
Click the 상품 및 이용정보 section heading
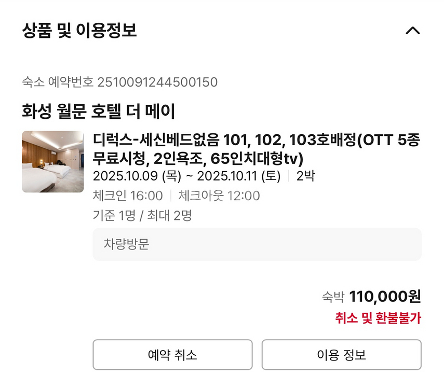pyautogui.click(x=79, y=31)
